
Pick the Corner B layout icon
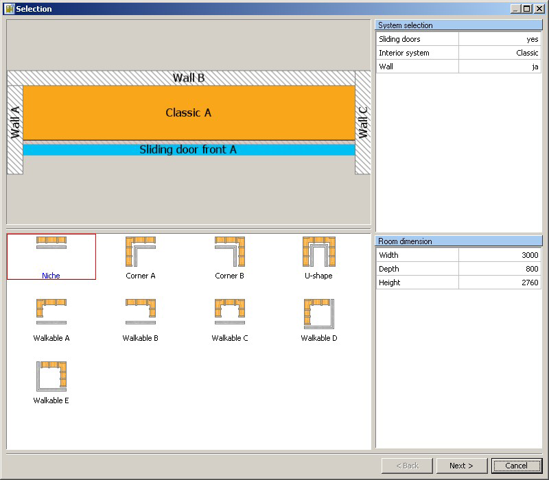pos(230,252)
